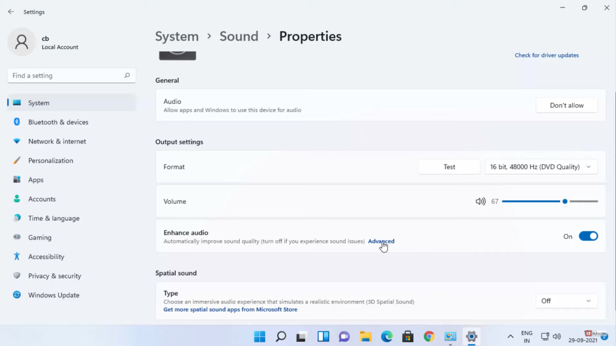Go to Sound via the breadcrumb

coord(239,36)
